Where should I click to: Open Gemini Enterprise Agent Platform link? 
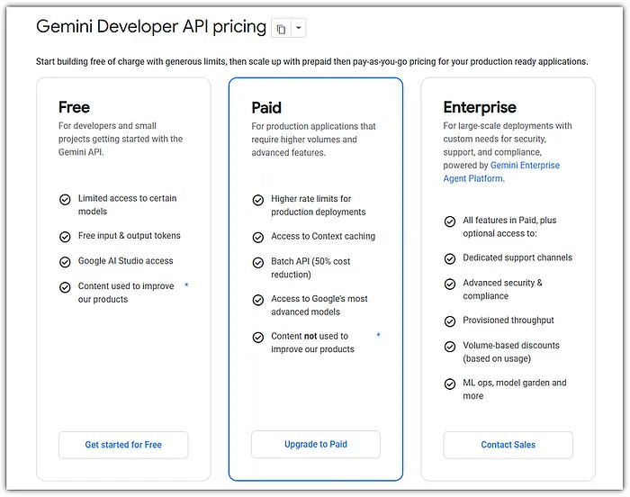501,172
